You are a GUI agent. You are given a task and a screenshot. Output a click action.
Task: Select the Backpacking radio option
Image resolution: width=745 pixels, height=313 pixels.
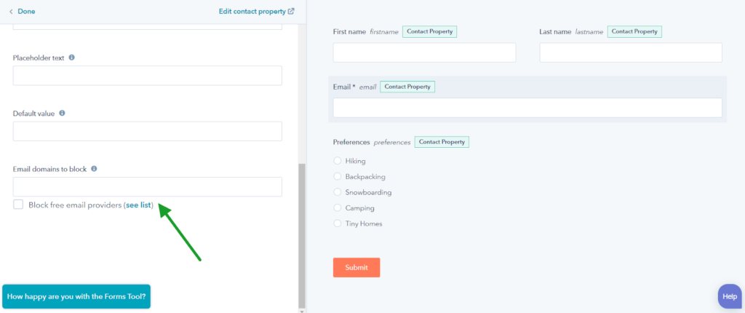click(x=338, y=176)
